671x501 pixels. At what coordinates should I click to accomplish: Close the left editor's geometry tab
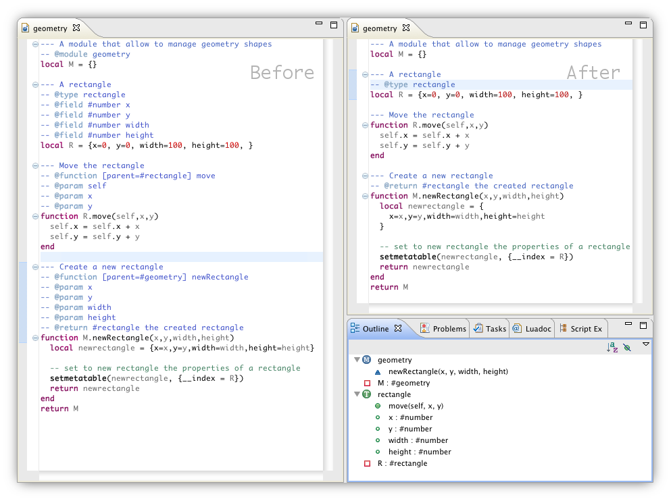[x=76, y=28]
